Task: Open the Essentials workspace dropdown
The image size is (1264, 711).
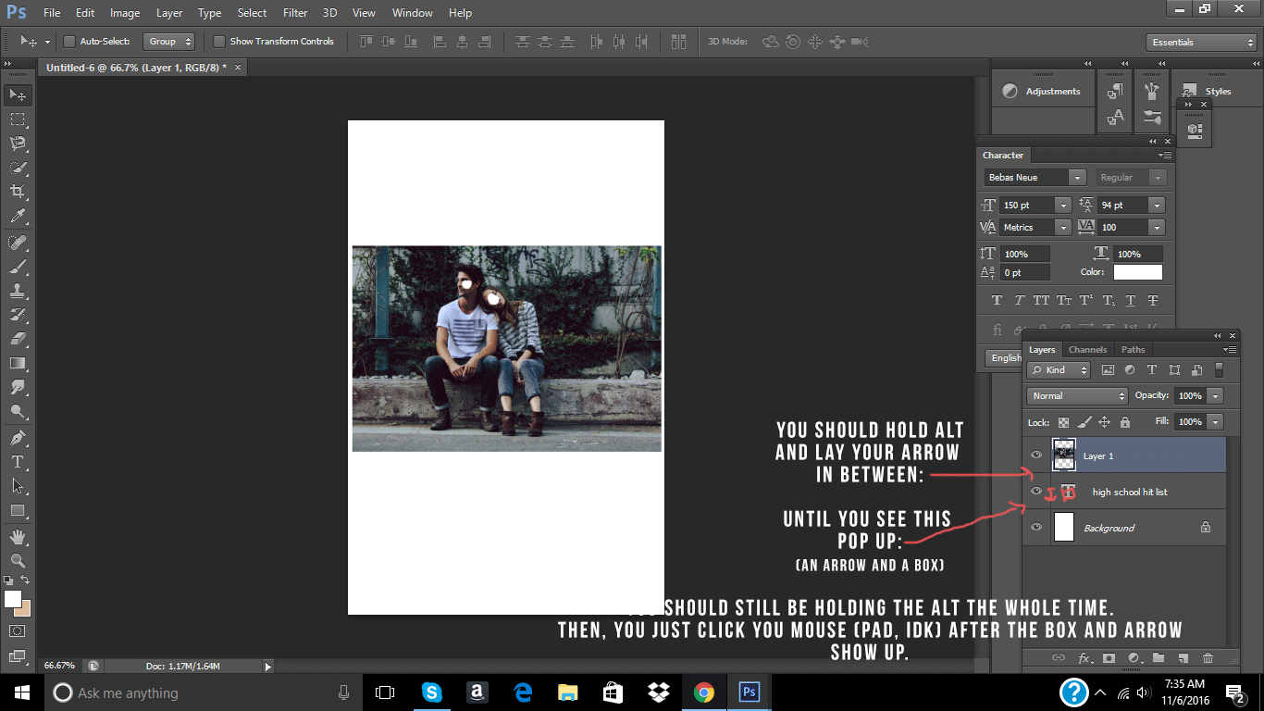Action: click(x=1199, y=43)
